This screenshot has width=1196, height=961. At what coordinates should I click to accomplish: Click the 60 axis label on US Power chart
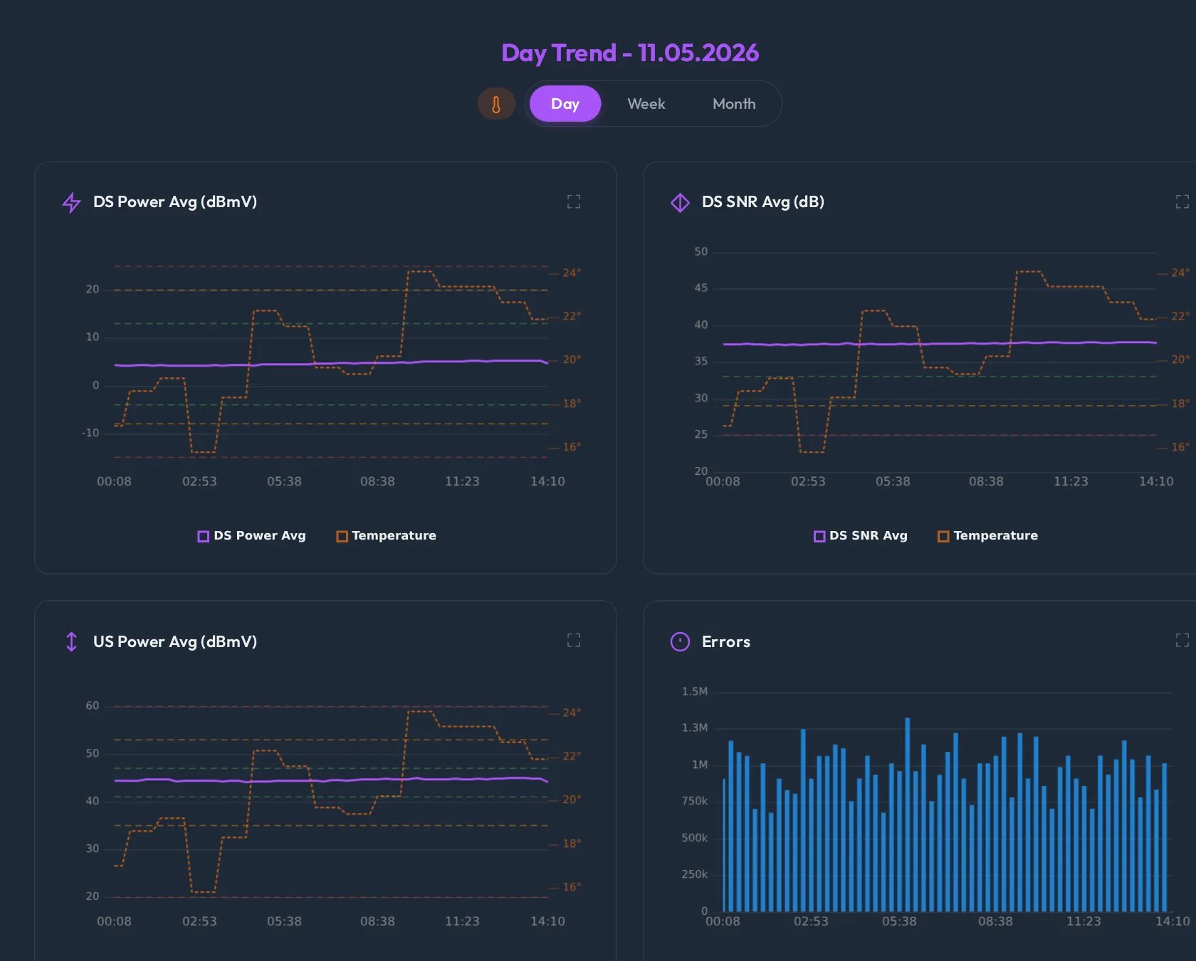point(93,705)
